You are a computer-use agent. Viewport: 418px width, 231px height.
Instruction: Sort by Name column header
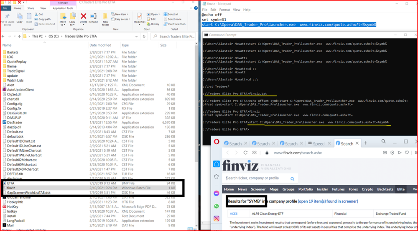point(7,45)
